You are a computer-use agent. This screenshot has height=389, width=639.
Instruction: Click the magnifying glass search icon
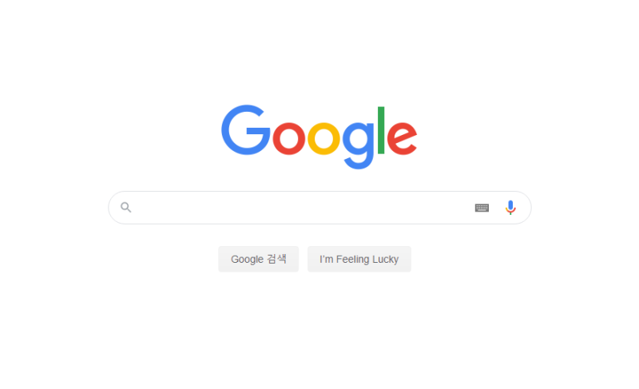click(126, 208)
